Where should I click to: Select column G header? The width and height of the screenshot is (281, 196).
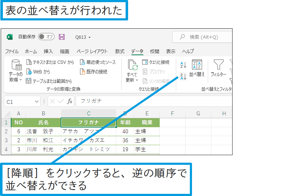(198, 114)
